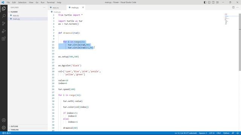The height and width of the screenshot is (135, 241).
Task: Click the drawoval(80) call line
Action: [x=70, y=128]
